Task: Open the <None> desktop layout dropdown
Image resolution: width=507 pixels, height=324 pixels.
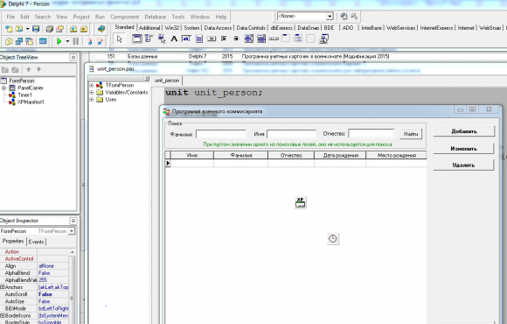Action: [x=330, y=16]
